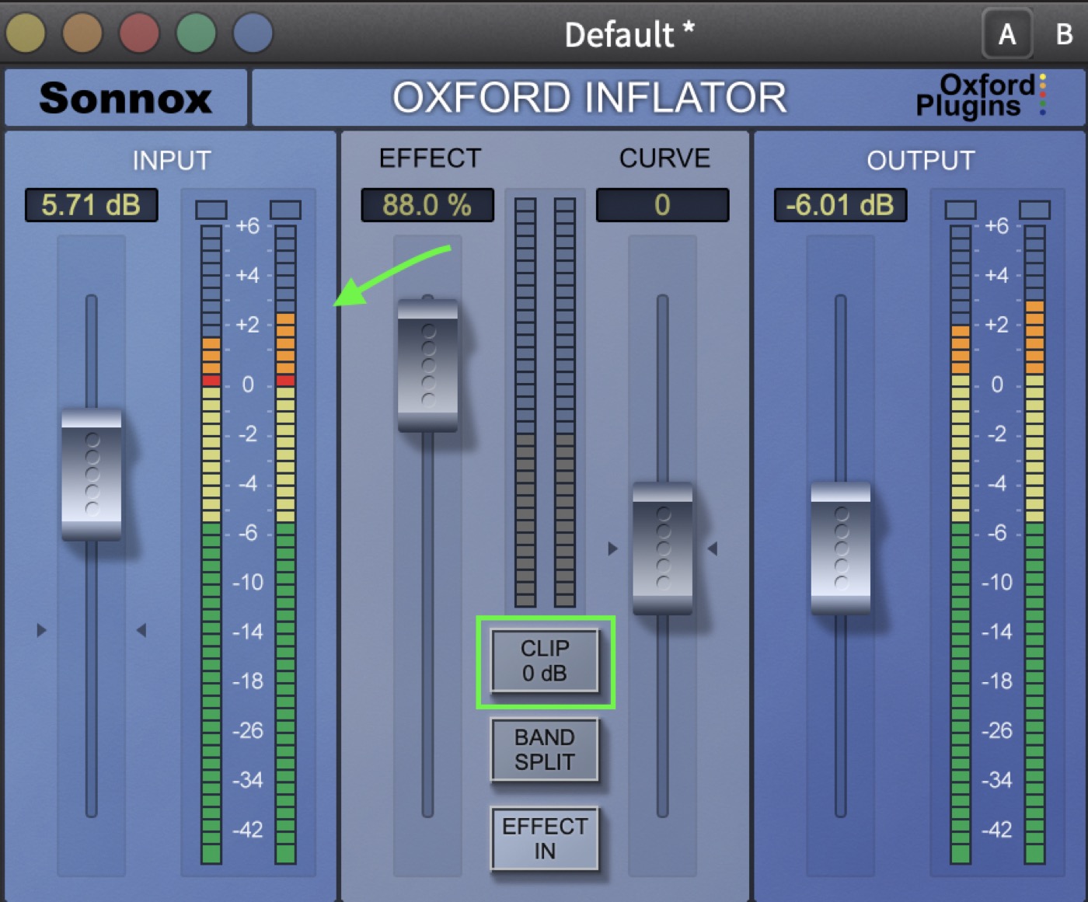The height and width of the screenshot is (902, 1088).
Task: Click the right triangle marker beside the input fader
Action: [141, 630]
